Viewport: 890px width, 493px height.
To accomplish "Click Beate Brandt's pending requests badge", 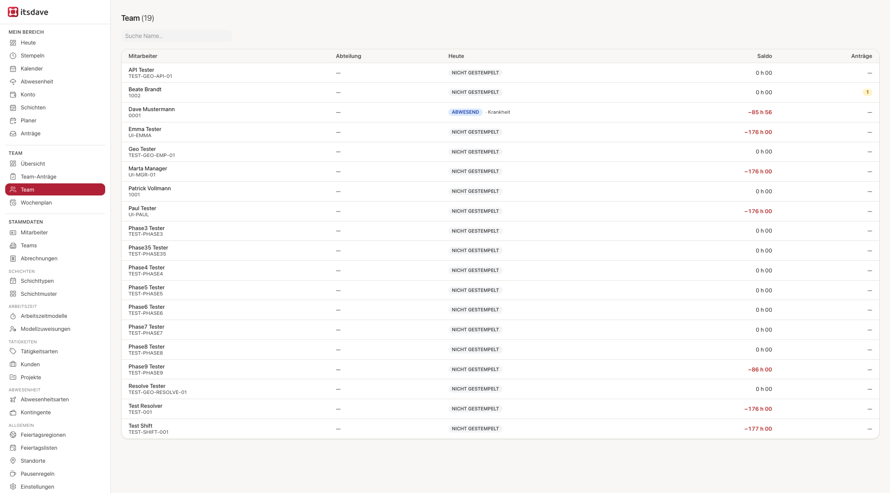I will pyautogui.click(x=867, y=92).
